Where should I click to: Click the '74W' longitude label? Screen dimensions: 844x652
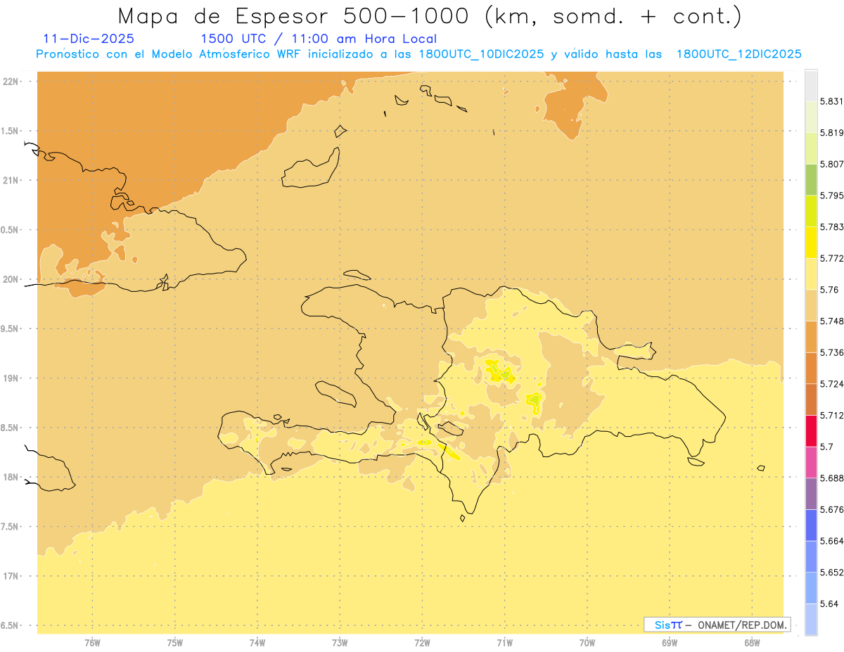coord(257,642)
